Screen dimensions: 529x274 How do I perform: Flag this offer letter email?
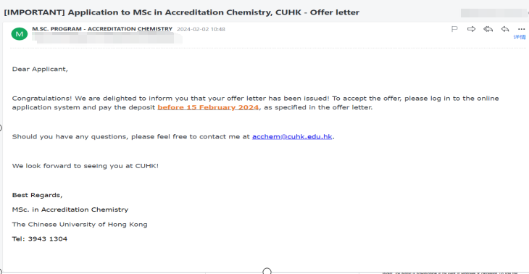pos(454,29)
